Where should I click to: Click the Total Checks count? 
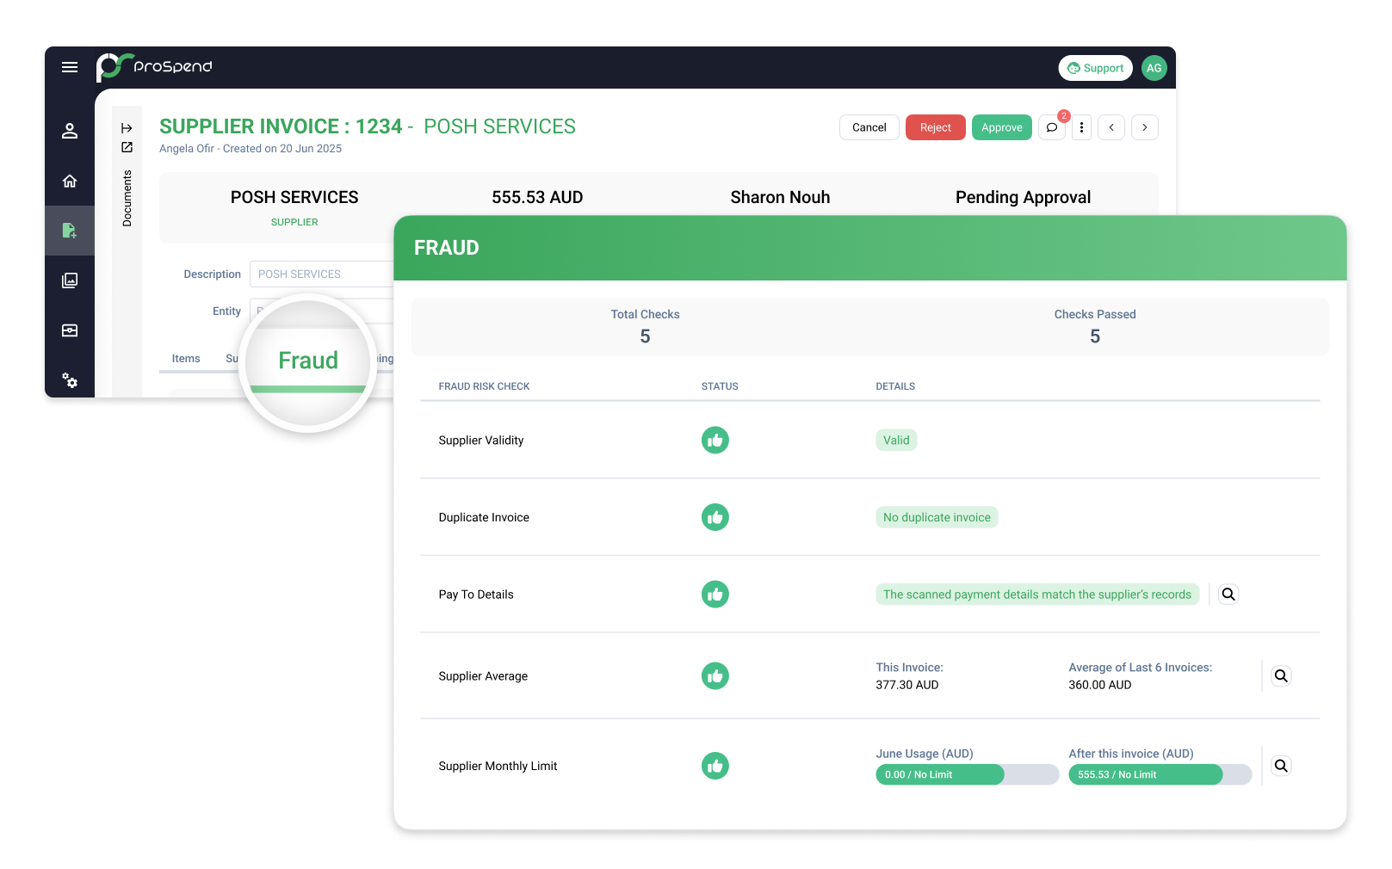(645, 336)
